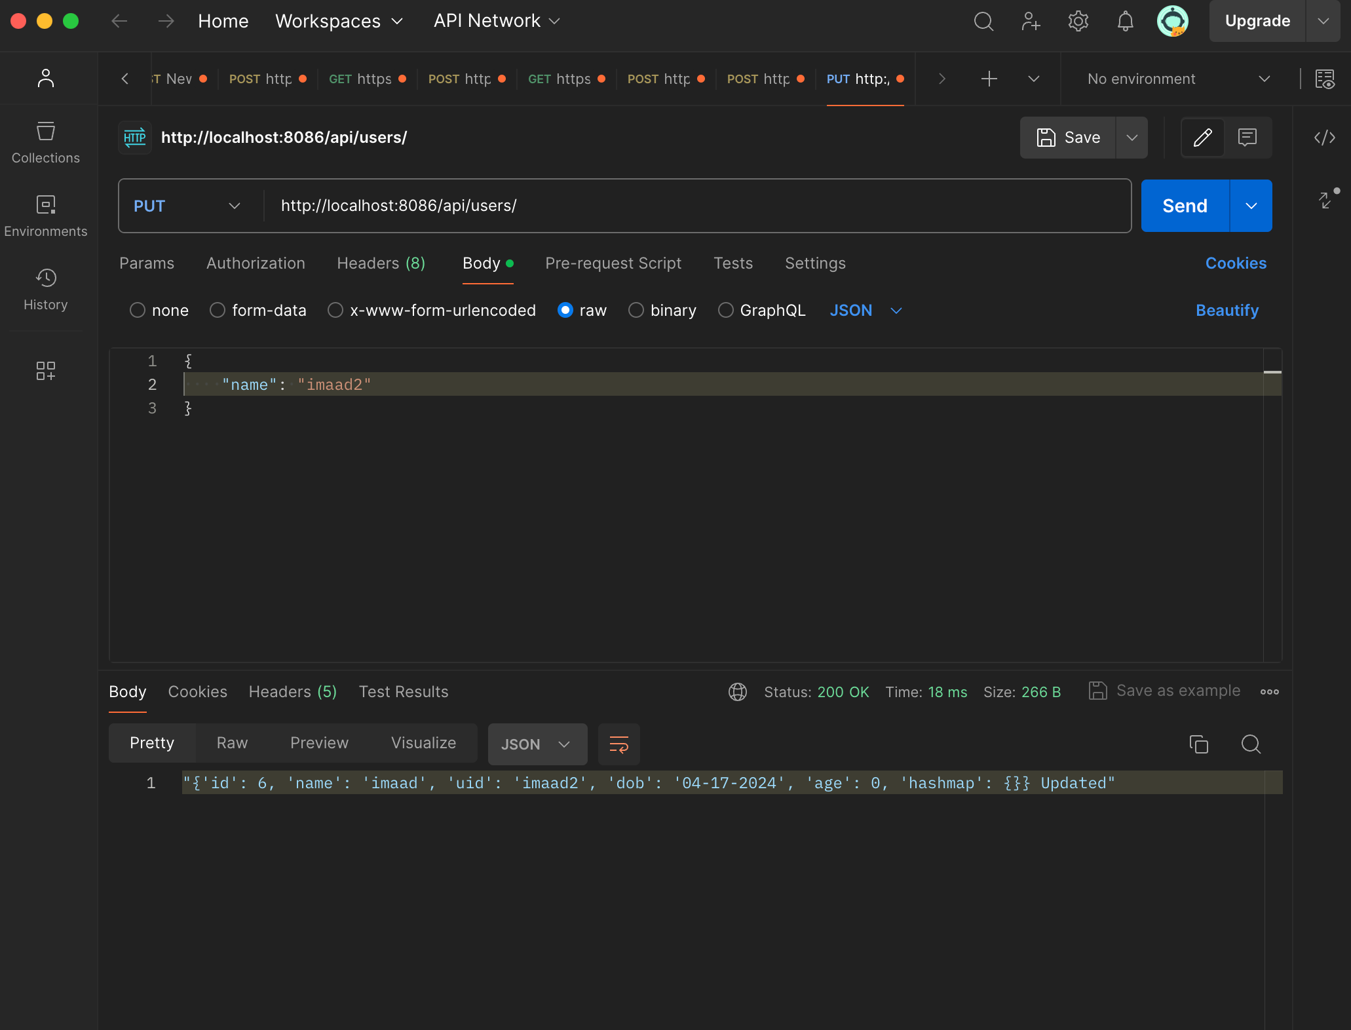This screenshot has width=1351, height=1030.
Task: Click the edit pencil icon
Action: click(x=1203, y=138)
